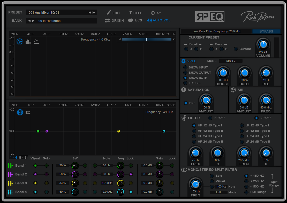Switch to bands 1 - 4 tab
Screen dimensions: 287x203
(x=13, y=158)
